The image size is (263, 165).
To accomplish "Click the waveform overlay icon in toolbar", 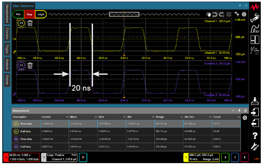I will [229, 14].
